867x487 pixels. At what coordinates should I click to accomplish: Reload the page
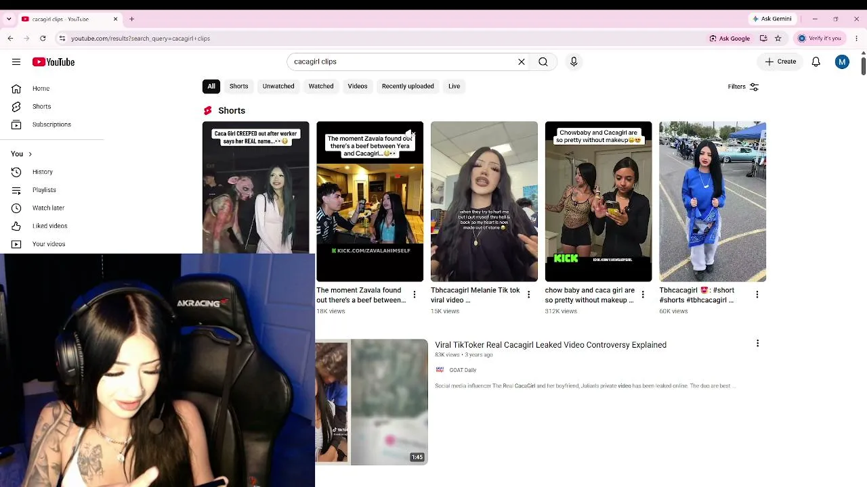coord(43,39)
